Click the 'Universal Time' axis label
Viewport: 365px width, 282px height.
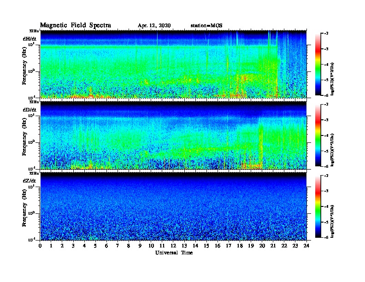174,253
